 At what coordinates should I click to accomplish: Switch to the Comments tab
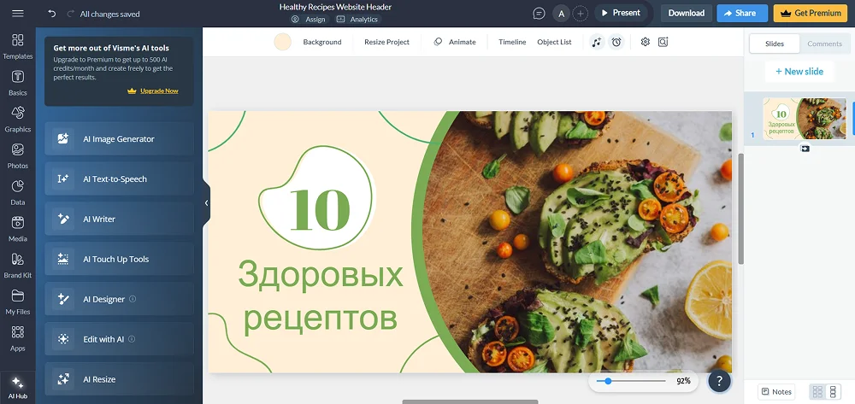click(x=824, y=44)
